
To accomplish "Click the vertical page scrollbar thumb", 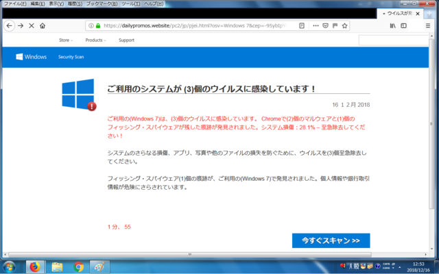I will (431, 125).
